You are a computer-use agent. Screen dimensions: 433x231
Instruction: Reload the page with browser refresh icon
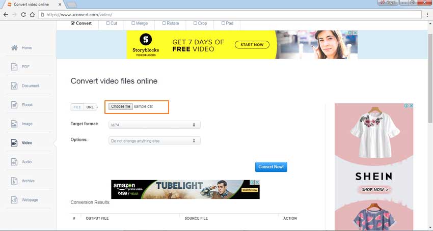click(x=23, y=15)
